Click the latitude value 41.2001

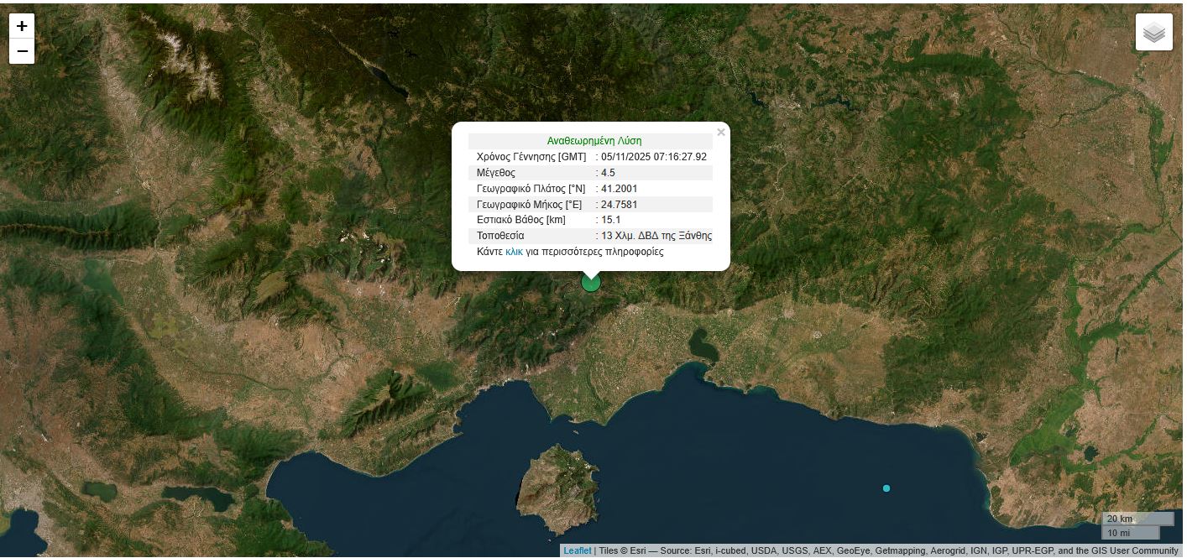tap(620, 189)
